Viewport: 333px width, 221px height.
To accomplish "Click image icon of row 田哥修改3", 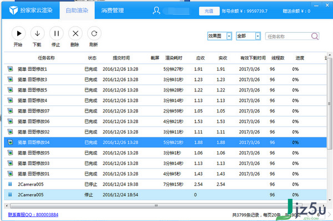I will pyautogui.click(x=10, y=79).
